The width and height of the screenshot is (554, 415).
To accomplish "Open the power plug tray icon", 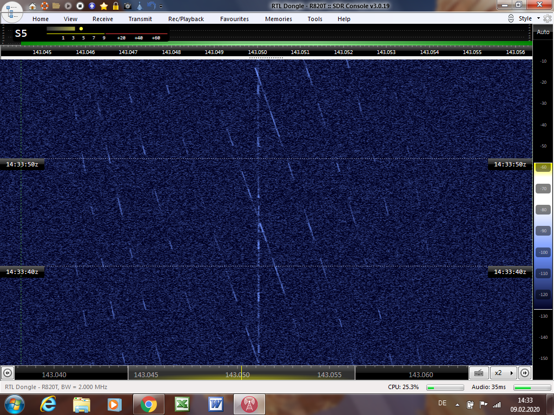I will point(470,404).
